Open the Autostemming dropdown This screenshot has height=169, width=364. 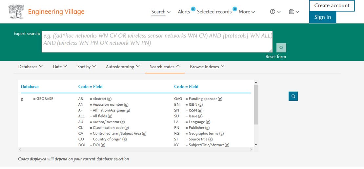[x=123, y=67]
